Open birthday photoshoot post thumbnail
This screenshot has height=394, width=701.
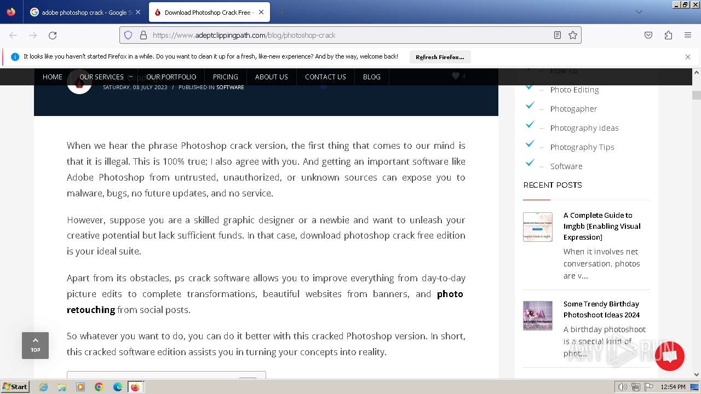pos(538,316)
